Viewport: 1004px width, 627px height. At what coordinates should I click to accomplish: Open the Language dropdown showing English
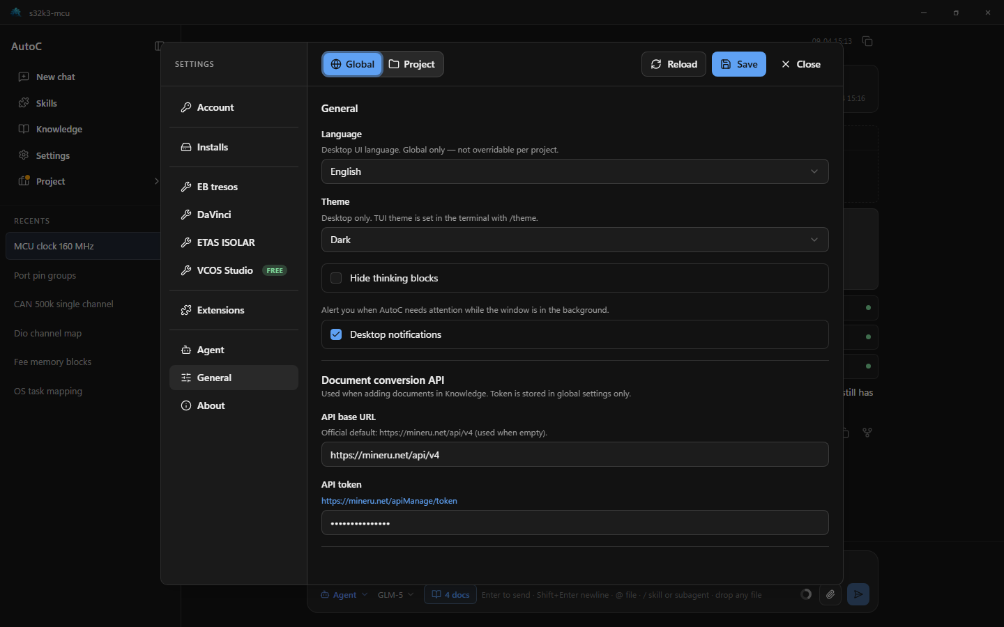575,171
